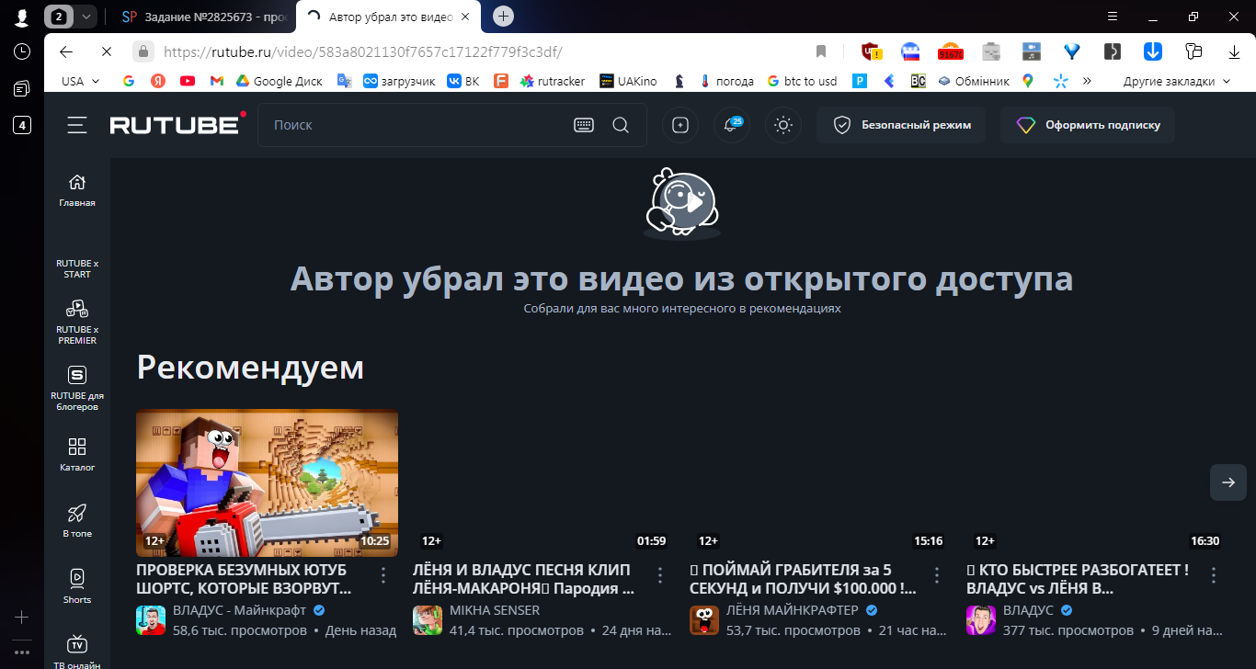Viewport: 1256px width, 669px height.
Task: Open the Minecraft chainsaw video thumbnail
Action: [267, 482]
